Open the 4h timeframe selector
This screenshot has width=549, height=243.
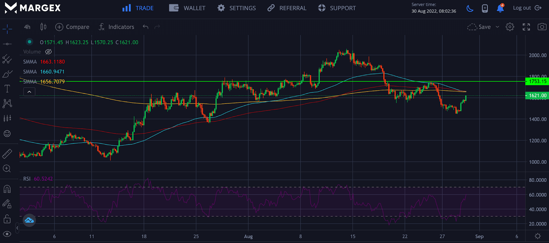point(27,27)
